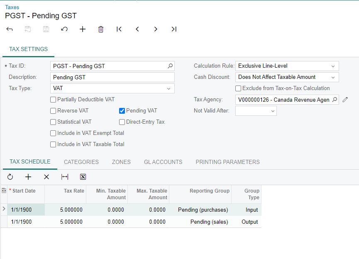Click the Output group type cell
Image resolution: width=359 pixels, height=259 pixels.
(x=247, y=222)
